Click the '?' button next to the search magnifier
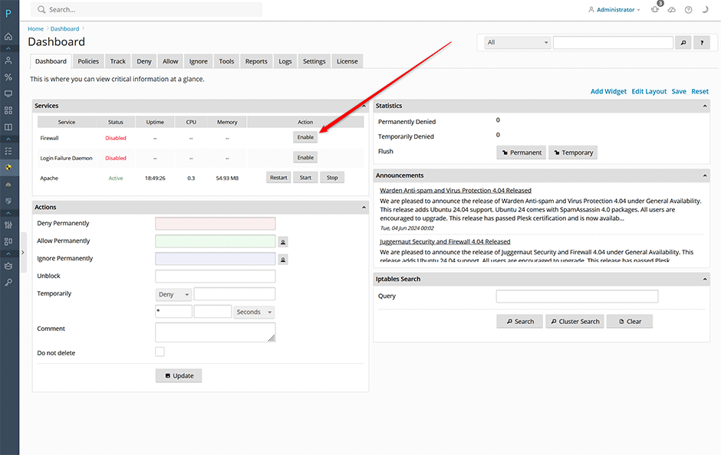721x455 pixels. click(702, 43)
